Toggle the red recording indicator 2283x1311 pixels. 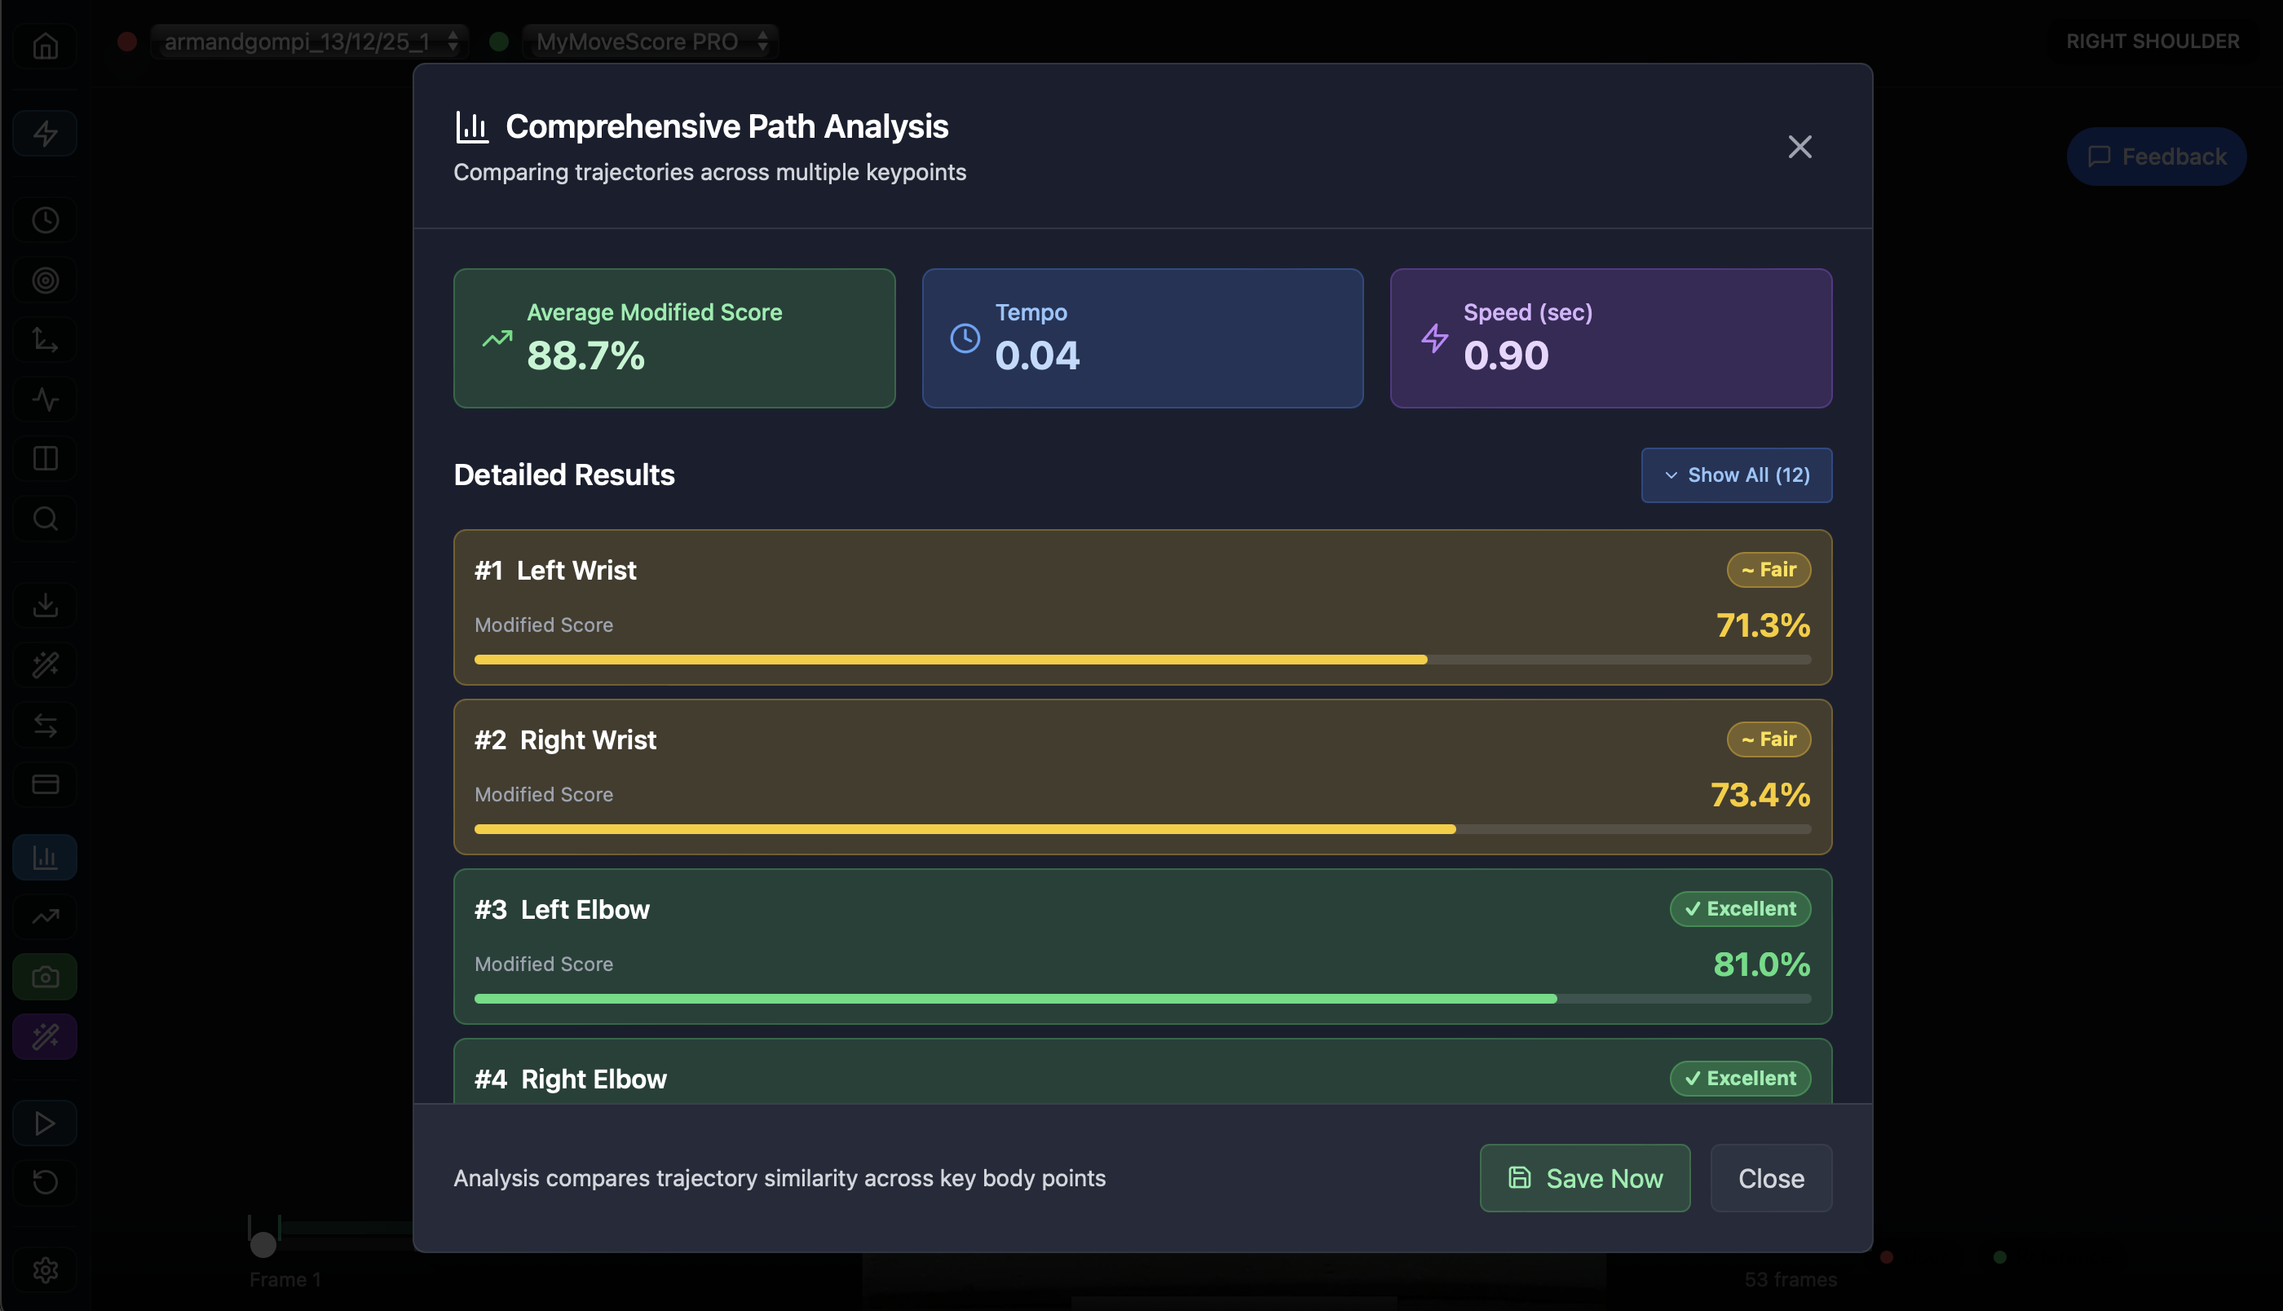click(x=127, y=41)
